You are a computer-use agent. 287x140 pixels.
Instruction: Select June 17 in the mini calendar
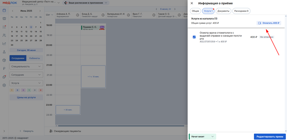(17, 36)
